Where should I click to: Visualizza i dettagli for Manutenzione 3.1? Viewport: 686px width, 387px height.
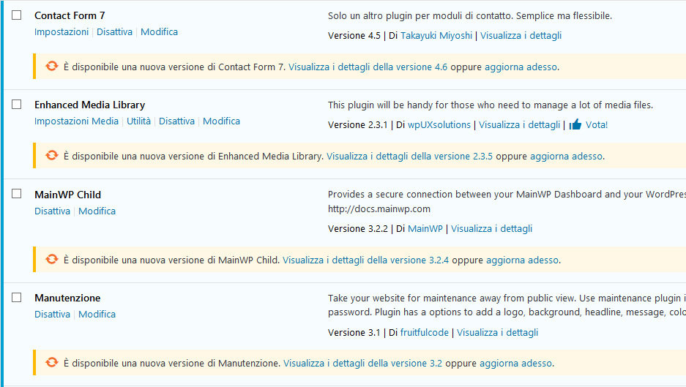[497, 333]
